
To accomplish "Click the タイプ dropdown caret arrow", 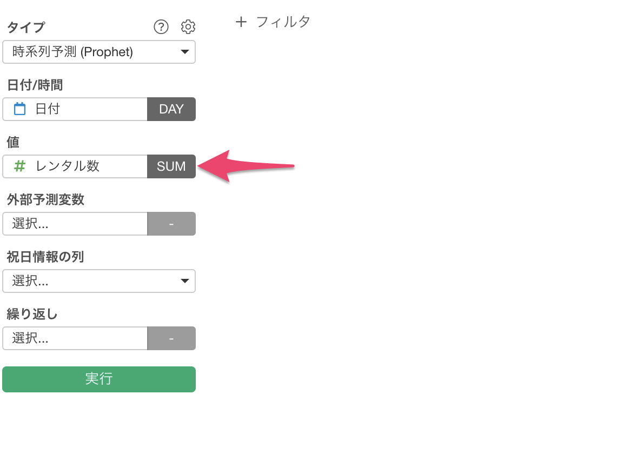I will tap(185, 52).
